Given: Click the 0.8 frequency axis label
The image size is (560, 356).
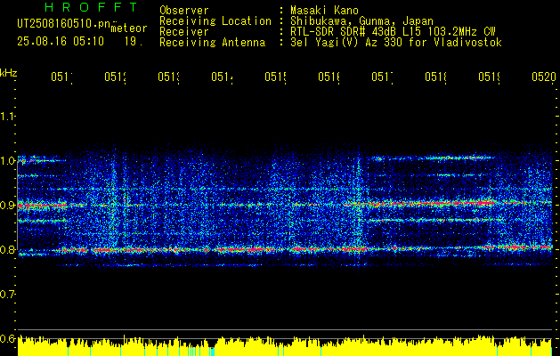Looking at the screenshot, I should [7, 249].
